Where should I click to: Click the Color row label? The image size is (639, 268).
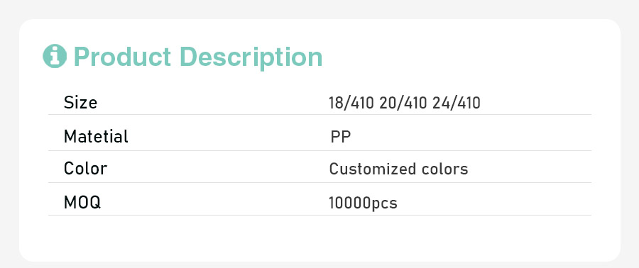tap(86, 168)
